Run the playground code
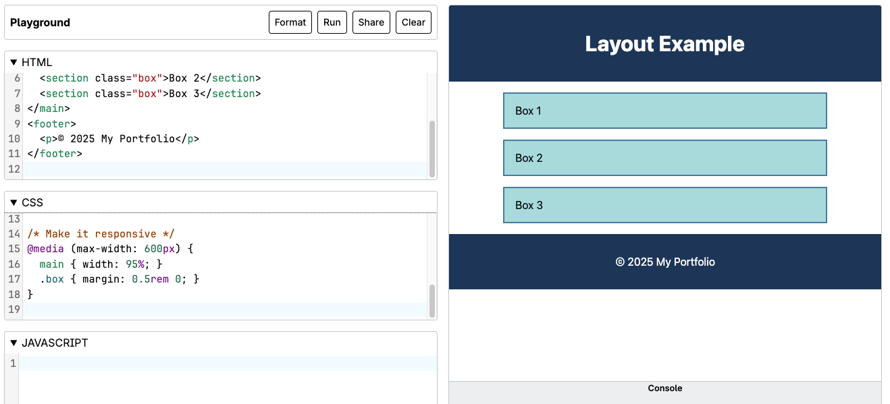The width and height of the screenshot is (890, 404). (332, 22)
